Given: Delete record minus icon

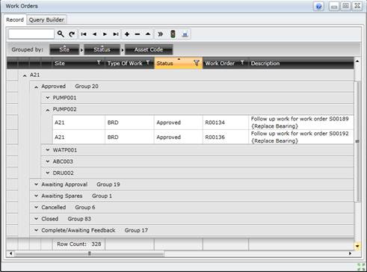Looking at the screenshot, I should pyautogui.click(x=138, y=34).
